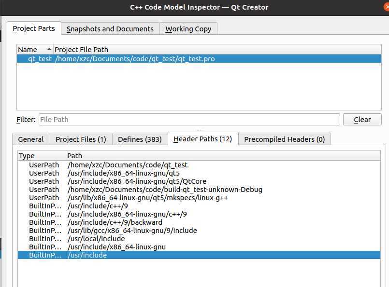
Task: Close the C++ Code Model Inspector window
Action: [387, 7]
